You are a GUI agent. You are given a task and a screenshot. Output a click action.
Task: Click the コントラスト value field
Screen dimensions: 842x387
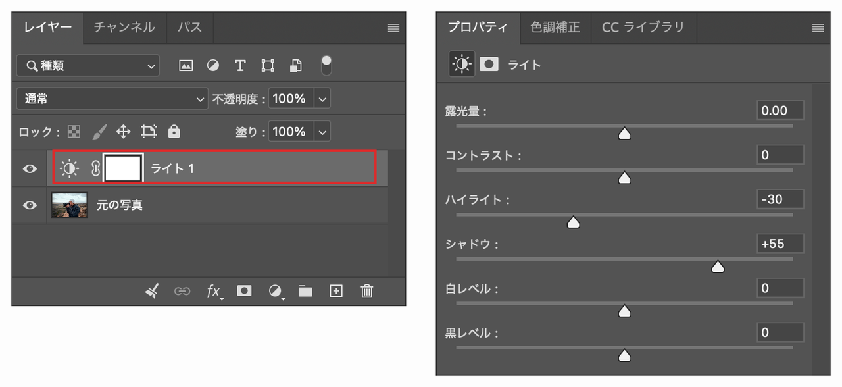click(780, 155)
